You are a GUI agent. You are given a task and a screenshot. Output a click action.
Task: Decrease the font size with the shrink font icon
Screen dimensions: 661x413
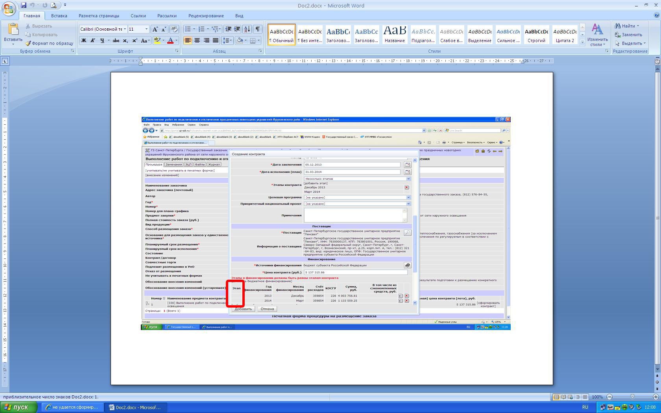click(164, 29)
